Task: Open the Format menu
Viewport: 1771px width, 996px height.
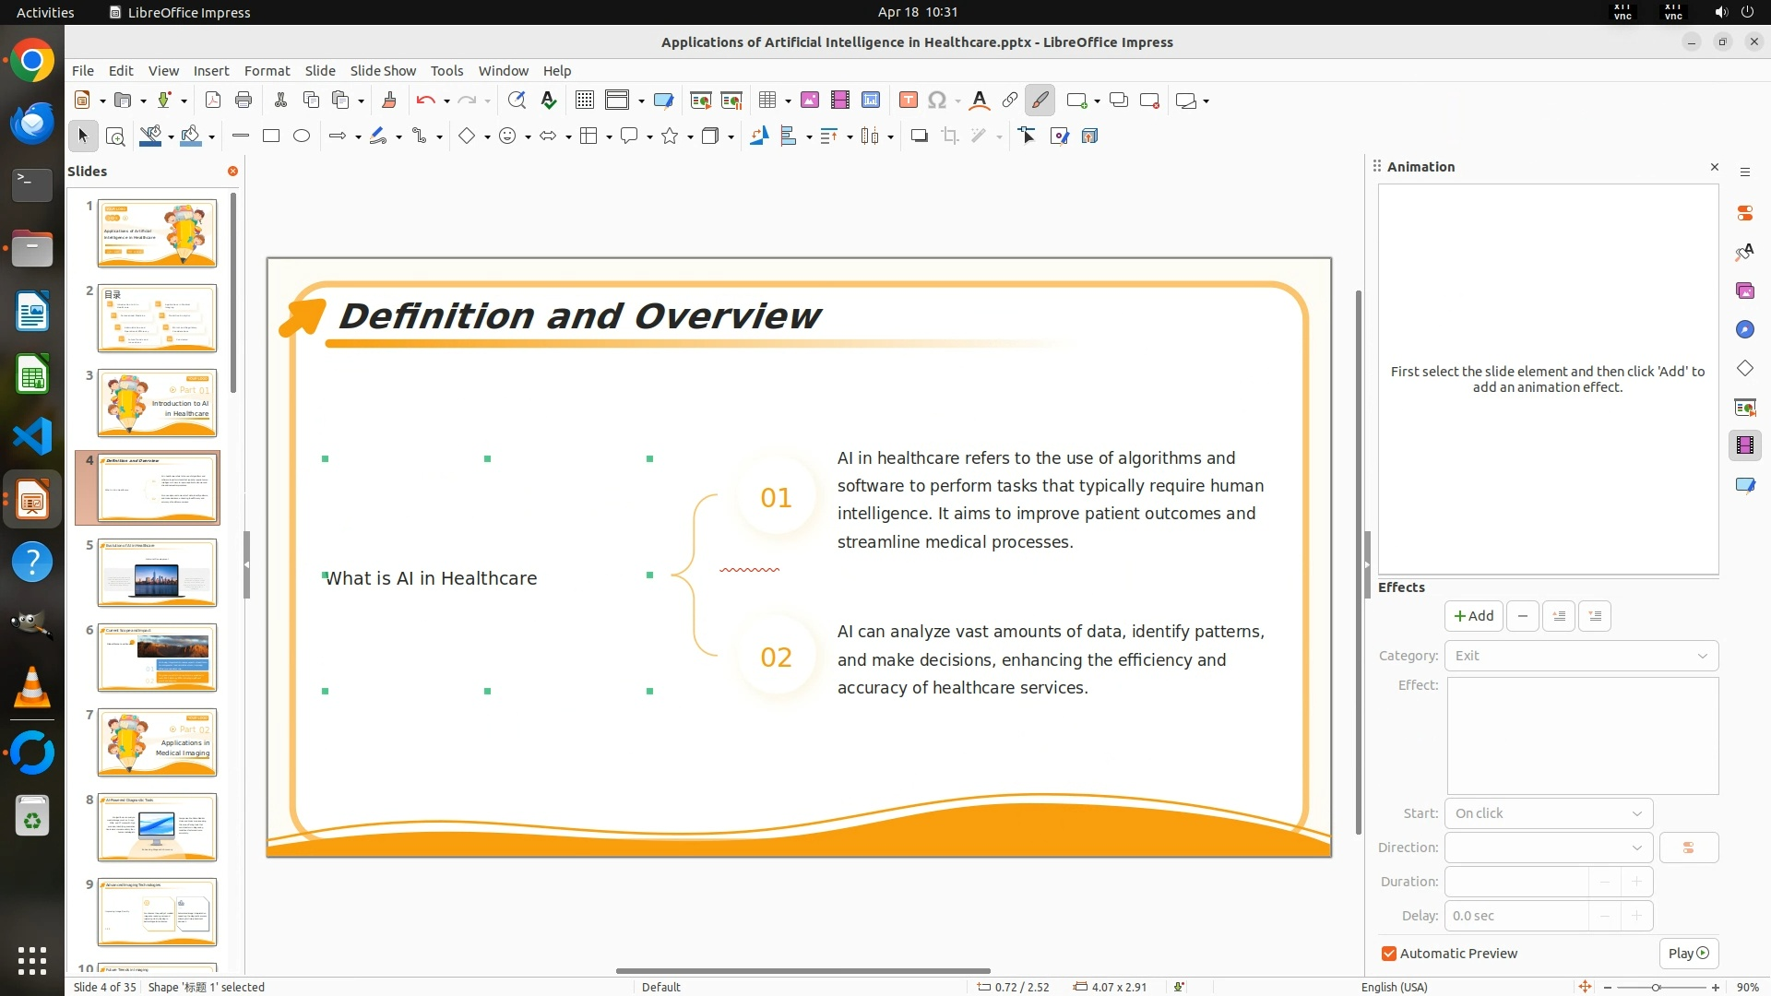Action: pyautogui.click(x=267, y=70)
